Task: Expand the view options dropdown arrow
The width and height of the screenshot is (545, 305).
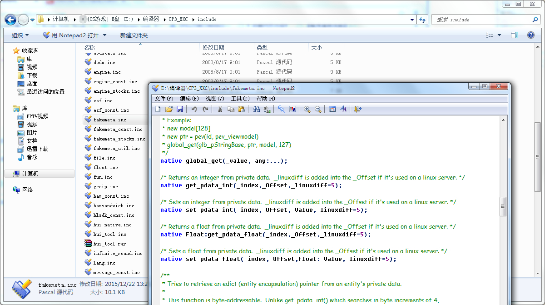Action: [x=500, y=35]
